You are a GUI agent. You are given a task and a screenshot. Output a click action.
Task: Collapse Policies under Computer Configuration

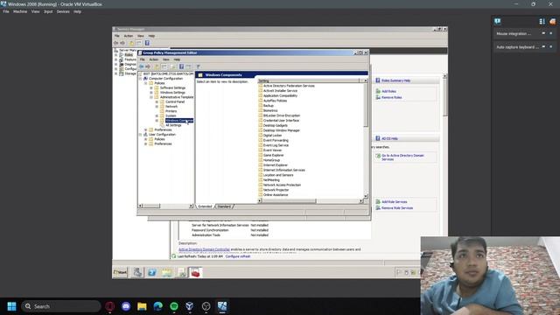tap(146, 83)
